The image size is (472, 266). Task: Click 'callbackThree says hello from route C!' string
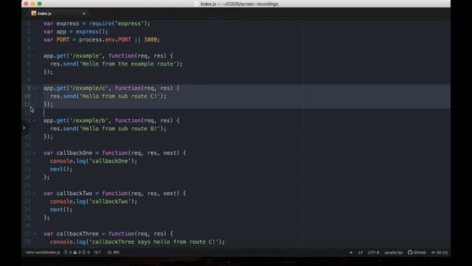pyautogui.click(x=154, y=242)
